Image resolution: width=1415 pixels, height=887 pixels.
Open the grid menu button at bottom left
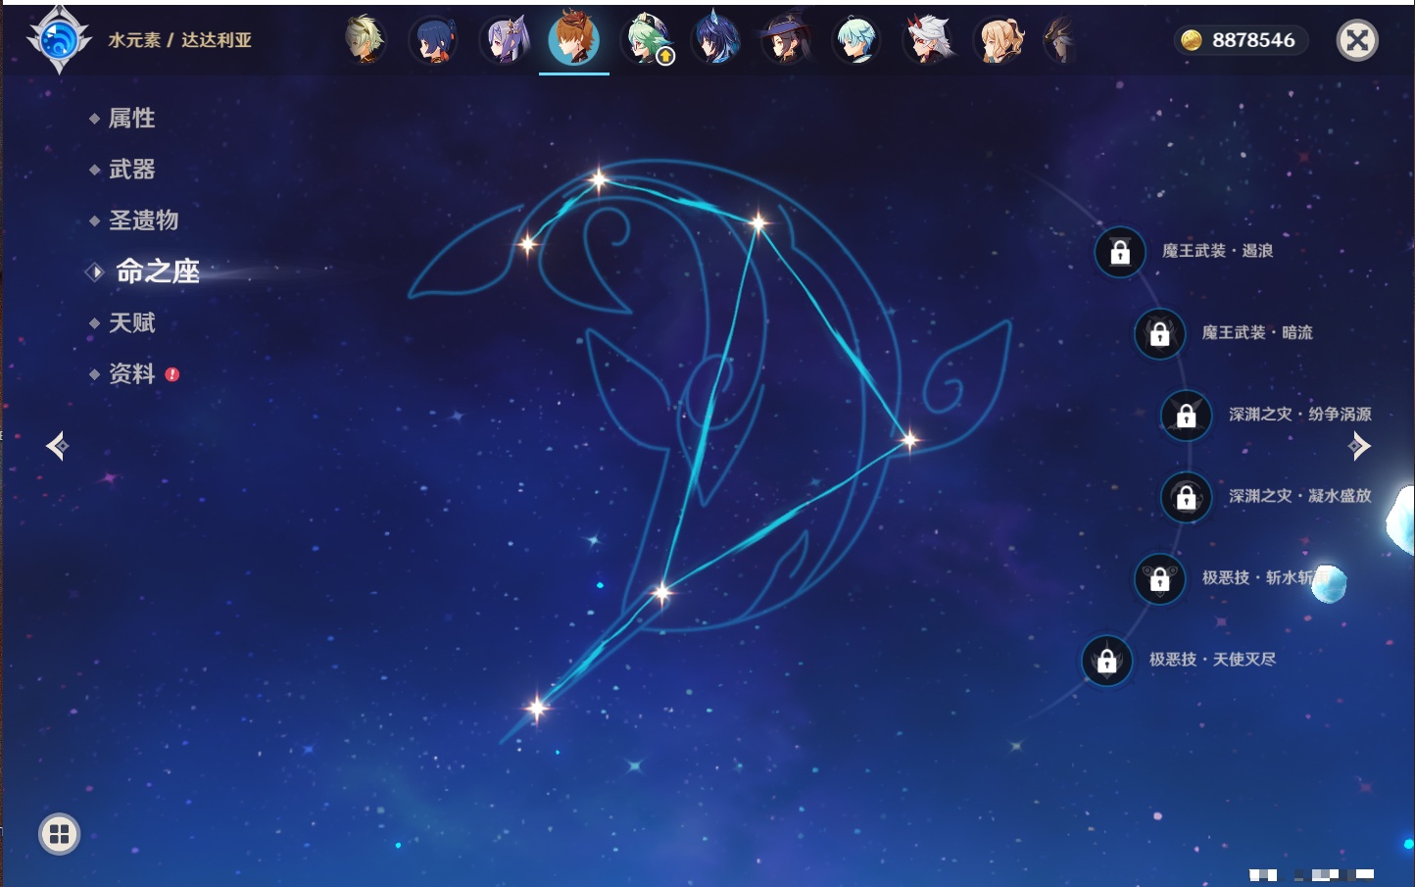tap(59, 834)
